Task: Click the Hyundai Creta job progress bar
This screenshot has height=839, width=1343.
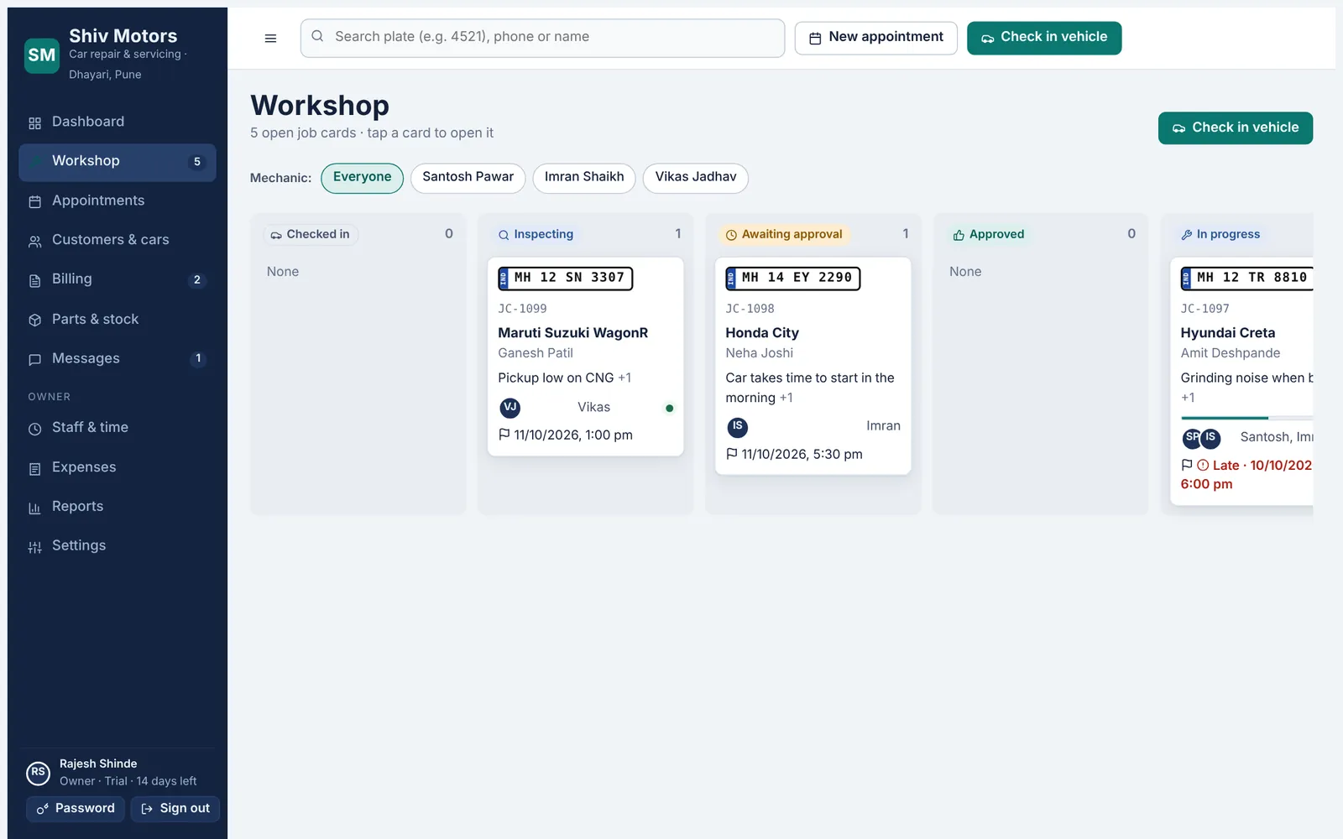Action: coord(1246,418)
